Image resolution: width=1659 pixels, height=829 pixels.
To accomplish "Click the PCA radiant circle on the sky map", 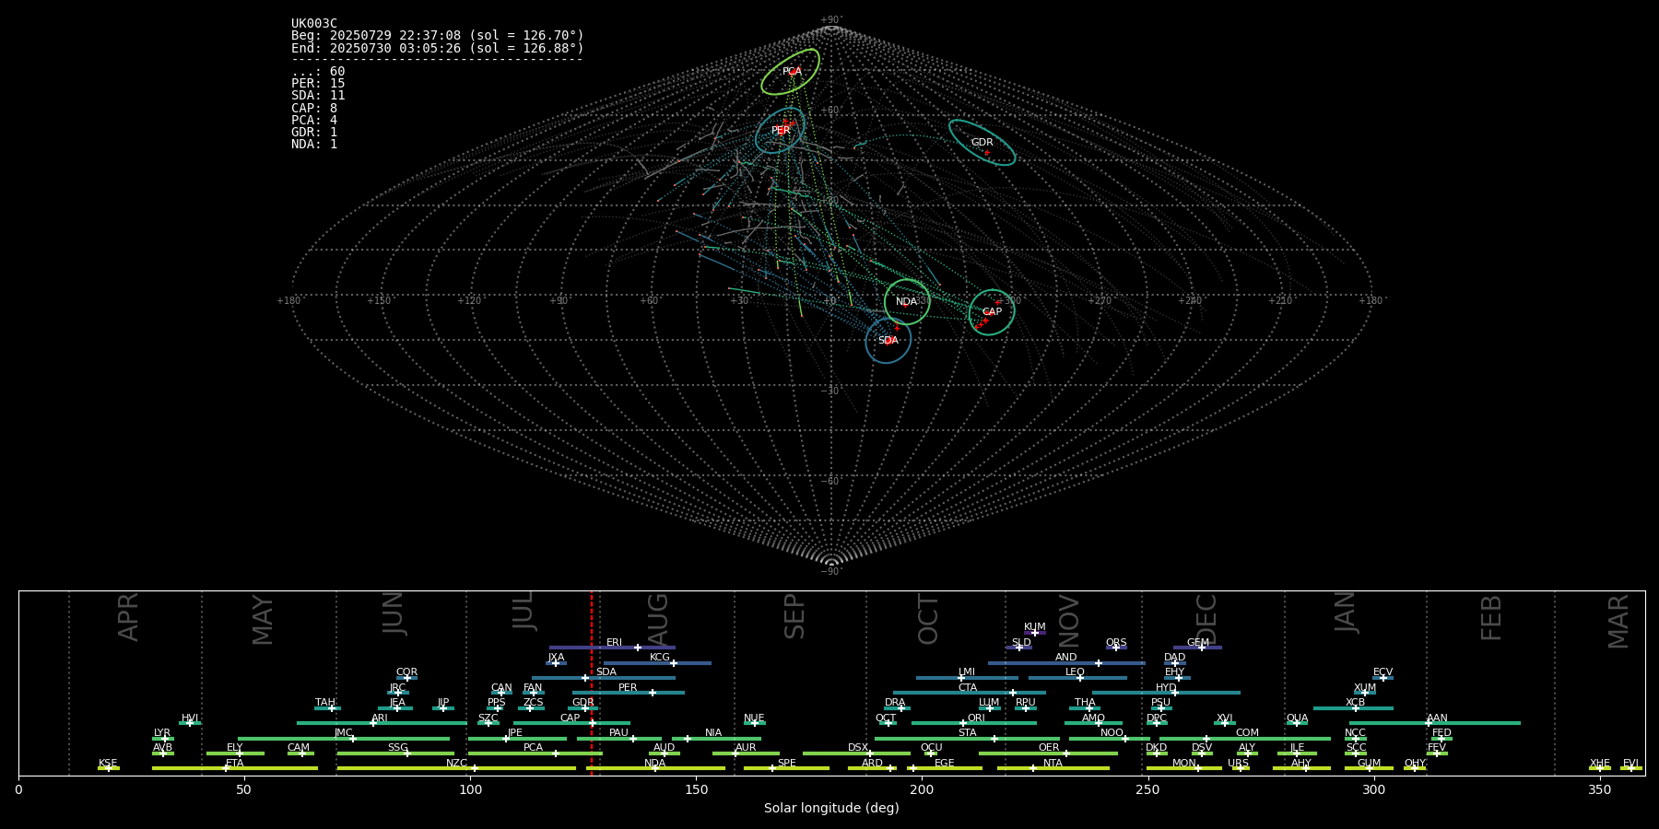I will tap(791, 72).
